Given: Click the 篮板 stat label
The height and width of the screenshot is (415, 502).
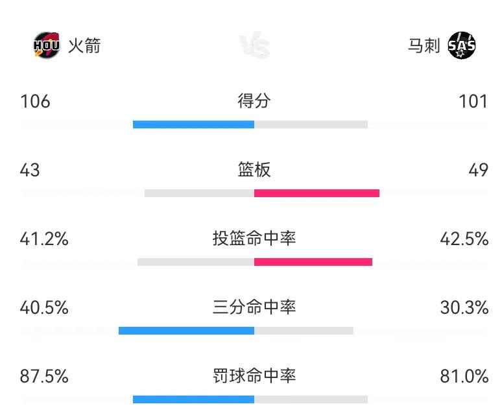Looking at the screenshot, I should (254, 170).
